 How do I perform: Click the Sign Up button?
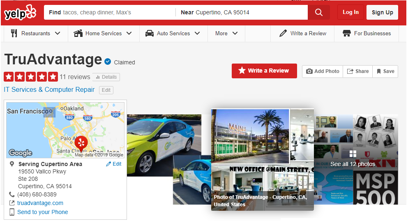382,12
